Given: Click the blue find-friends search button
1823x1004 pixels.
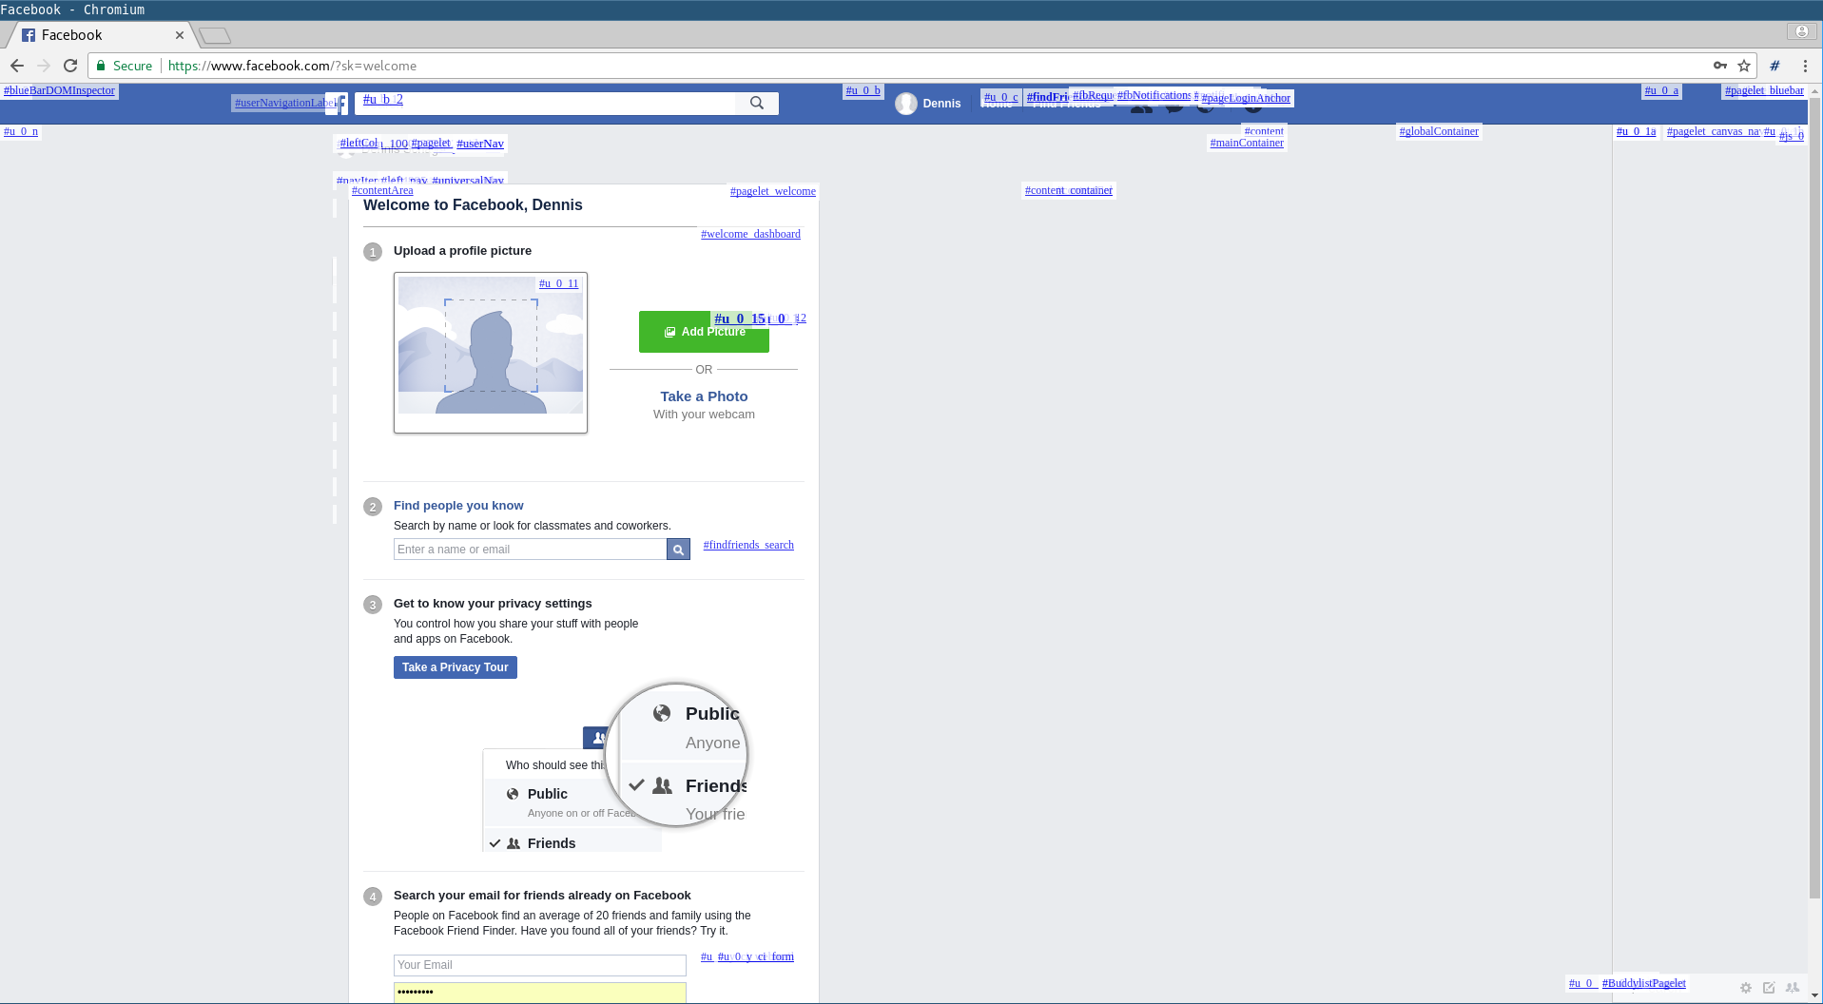Looking at the screenshot, I should (678, 550).
